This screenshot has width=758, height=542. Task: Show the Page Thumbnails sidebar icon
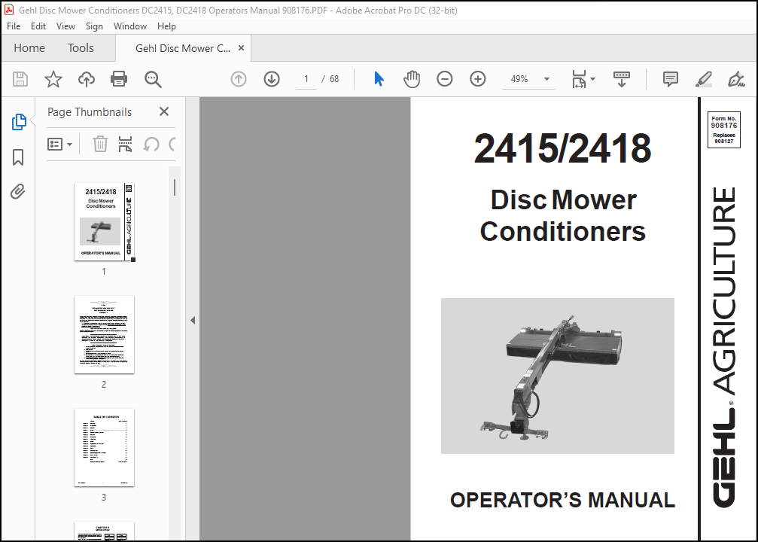[x=18, y=122]
